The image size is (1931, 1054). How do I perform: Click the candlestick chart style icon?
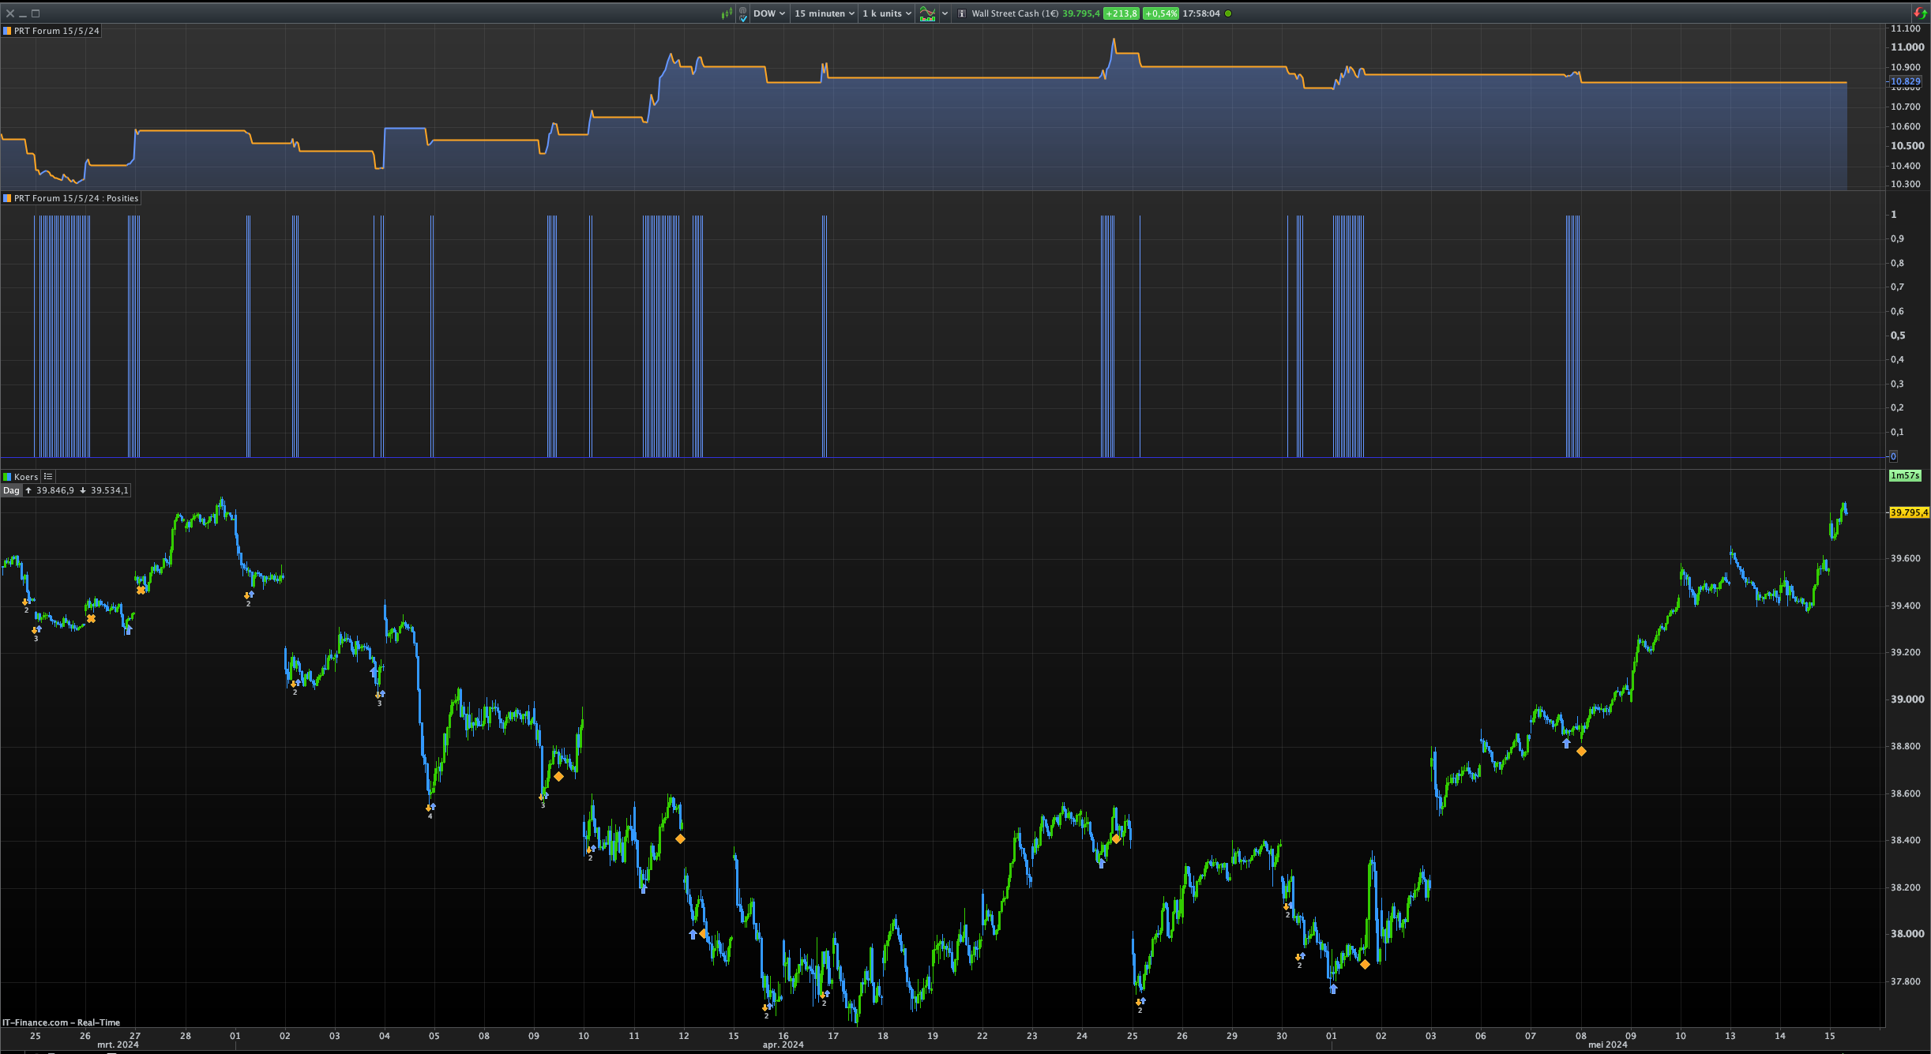(x=727, y=13)
